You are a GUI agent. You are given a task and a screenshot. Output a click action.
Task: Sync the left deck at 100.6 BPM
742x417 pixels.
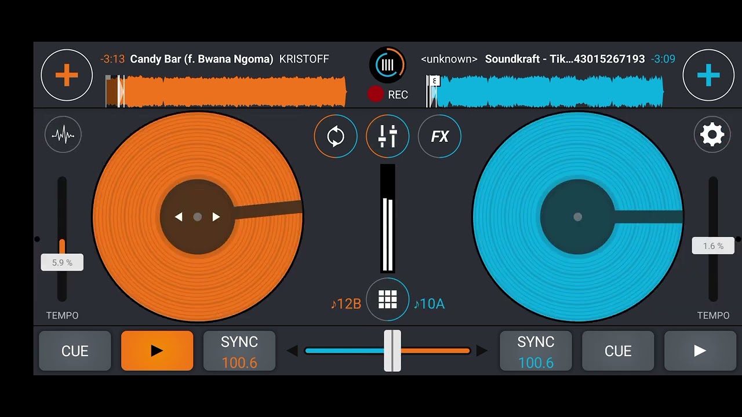pos(239,351)
